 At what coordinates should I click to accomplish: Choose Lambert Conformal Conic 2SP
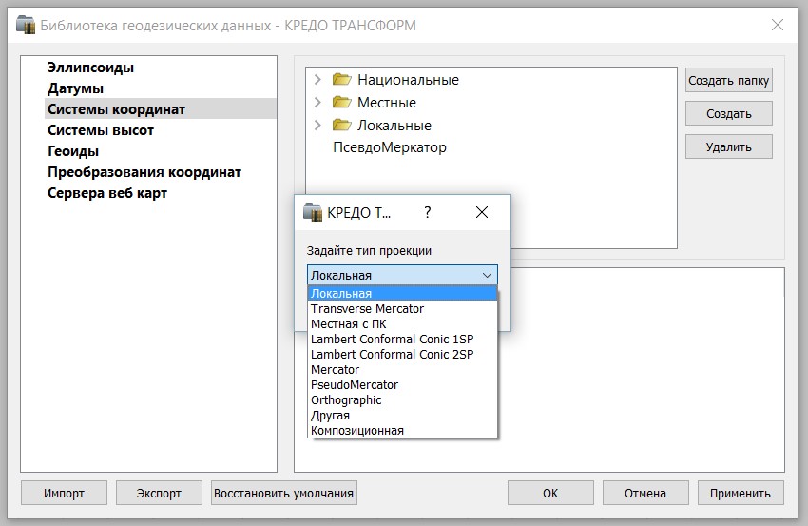pyautogui.click(x=402, y=354)
